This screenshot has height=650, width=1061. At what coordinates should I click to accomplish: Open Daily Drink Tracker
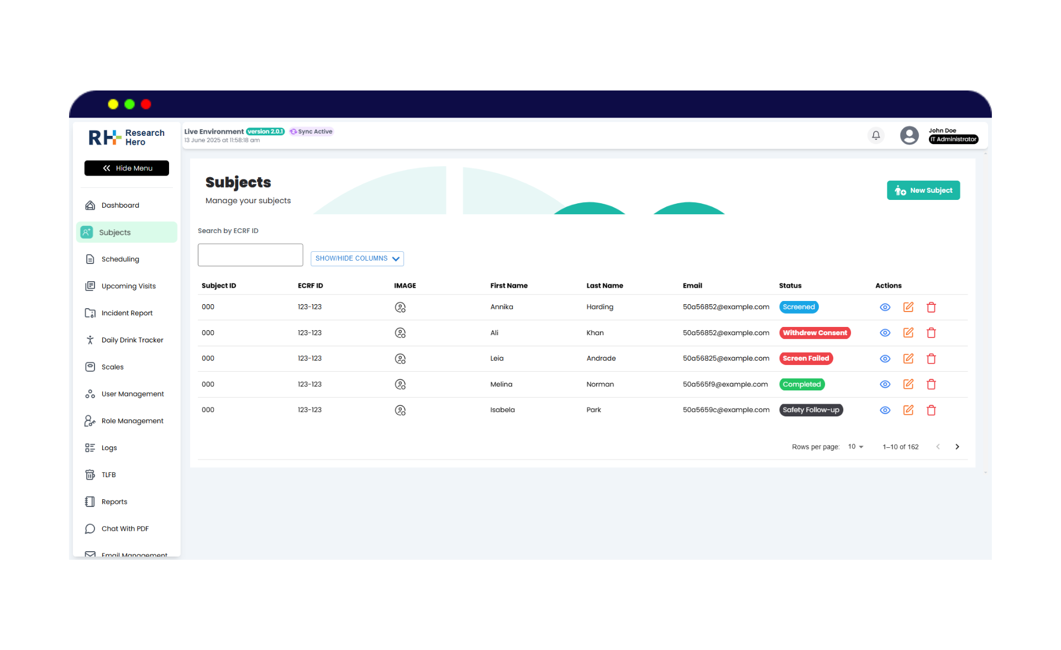127,340
